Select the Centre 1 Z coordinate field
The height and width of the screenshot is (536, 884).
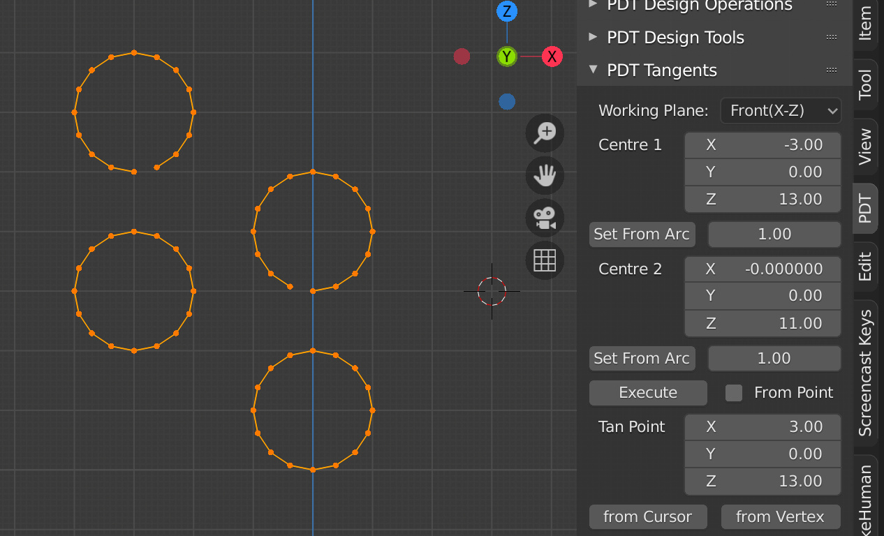click(763, 199)
